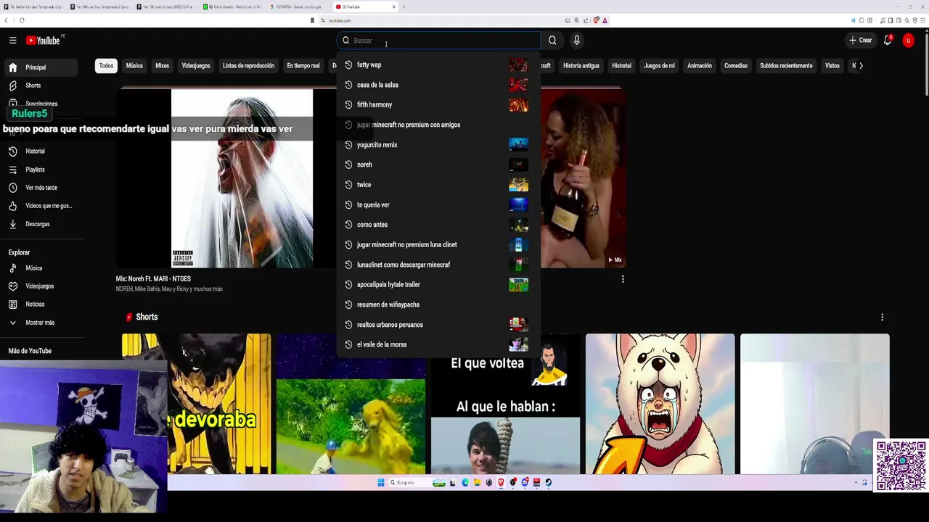The image size is (929, 522).
Task: Select the En tiempo real chip
Action: pos(303,66)
